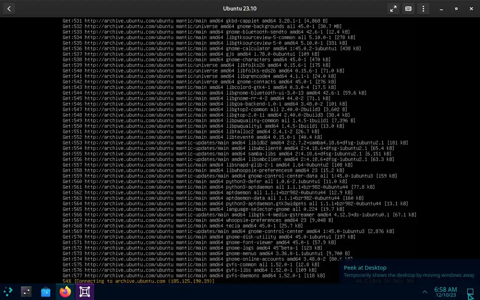Click the Get:570 gnome-disk-utility line

209,237
